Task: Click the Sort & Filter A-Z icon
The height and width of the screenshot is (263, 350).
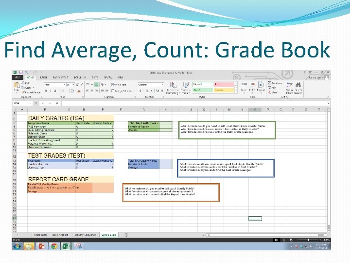Action: tap(290, 85)
